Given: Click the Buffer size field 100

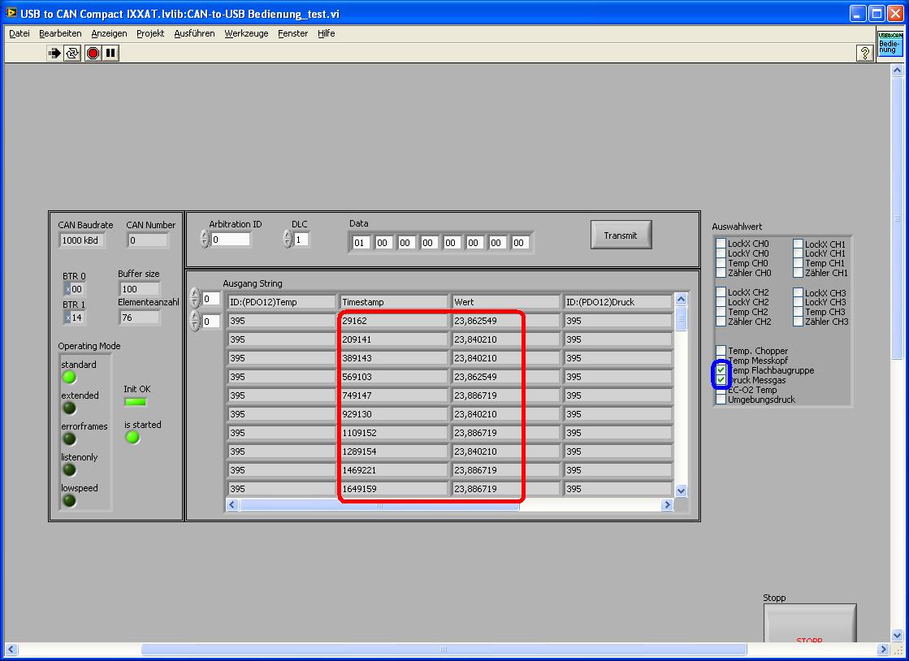Looking at the screenshot, I should 139,289.
